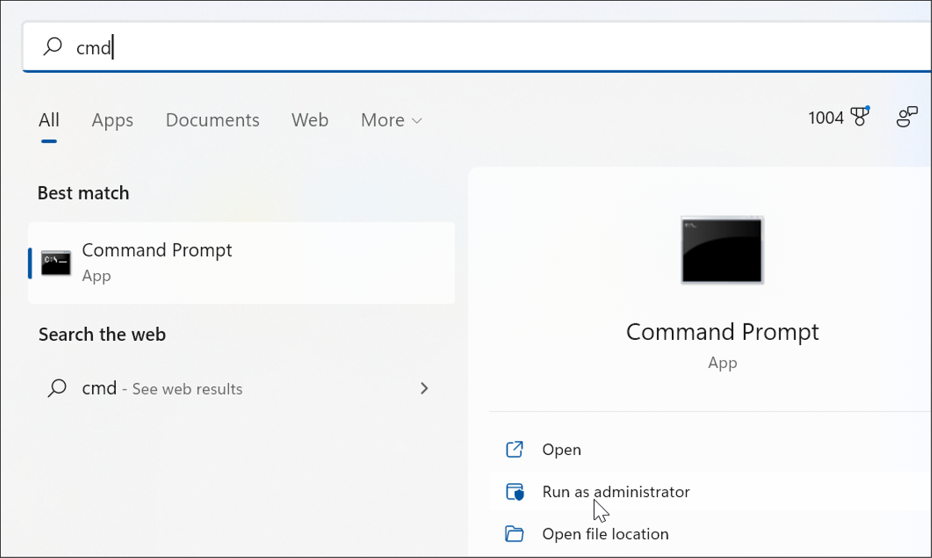This screenshot has height=558, width=932.
Task: Run Command Prompt as administrator
Action: pyautogui.click(x=616, y=492)
